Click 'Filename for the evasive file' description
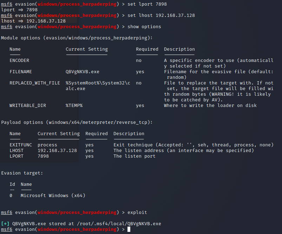 [219, 74]
